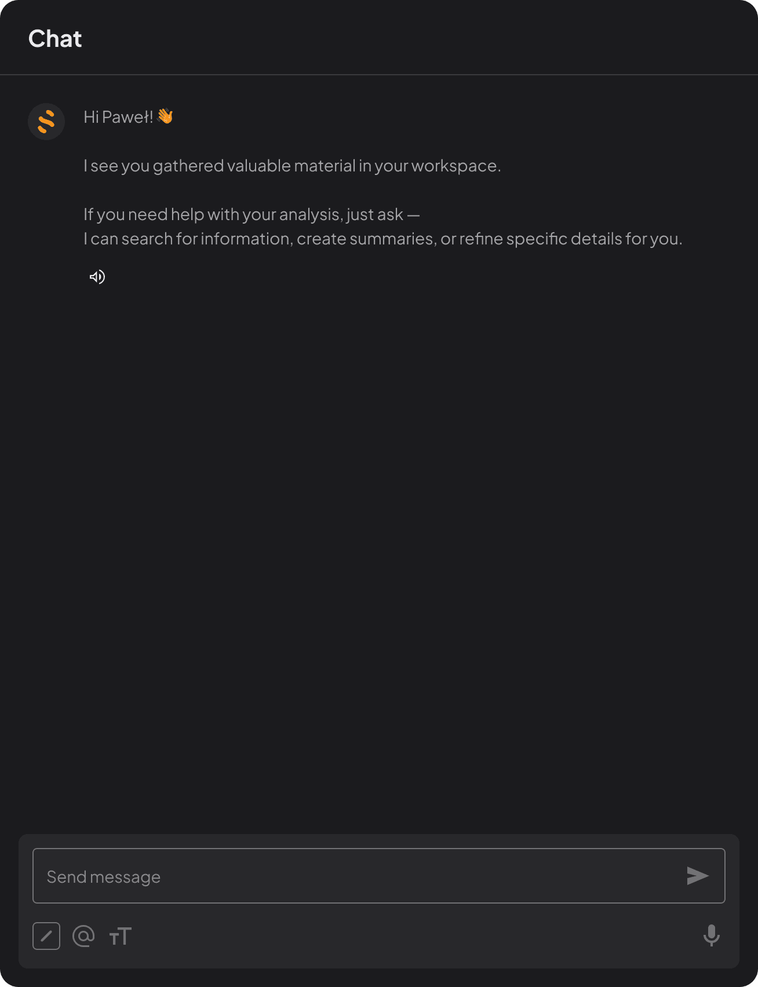
Task: Insert a mention with the @ icon
Action: [x=83, y=936]
